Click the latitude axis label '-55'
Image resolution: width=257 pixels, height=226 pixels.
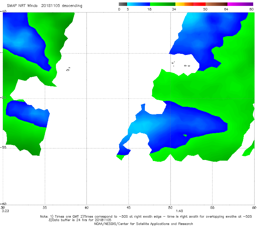3,147
